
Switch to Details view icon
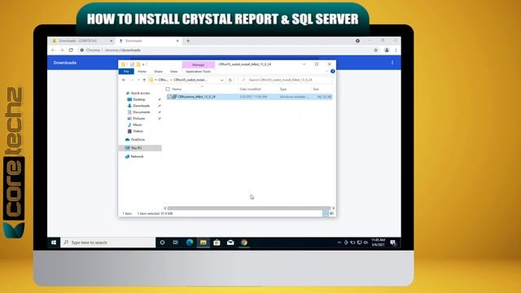point(326,213)
